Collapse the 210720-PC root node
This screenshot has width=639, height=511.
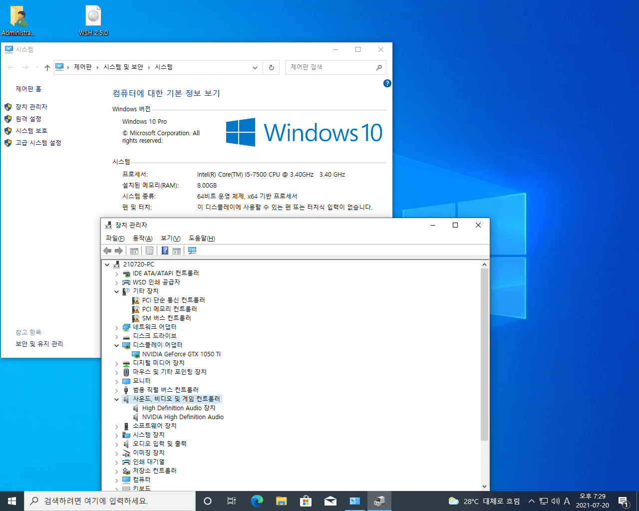tap(107, 264)
